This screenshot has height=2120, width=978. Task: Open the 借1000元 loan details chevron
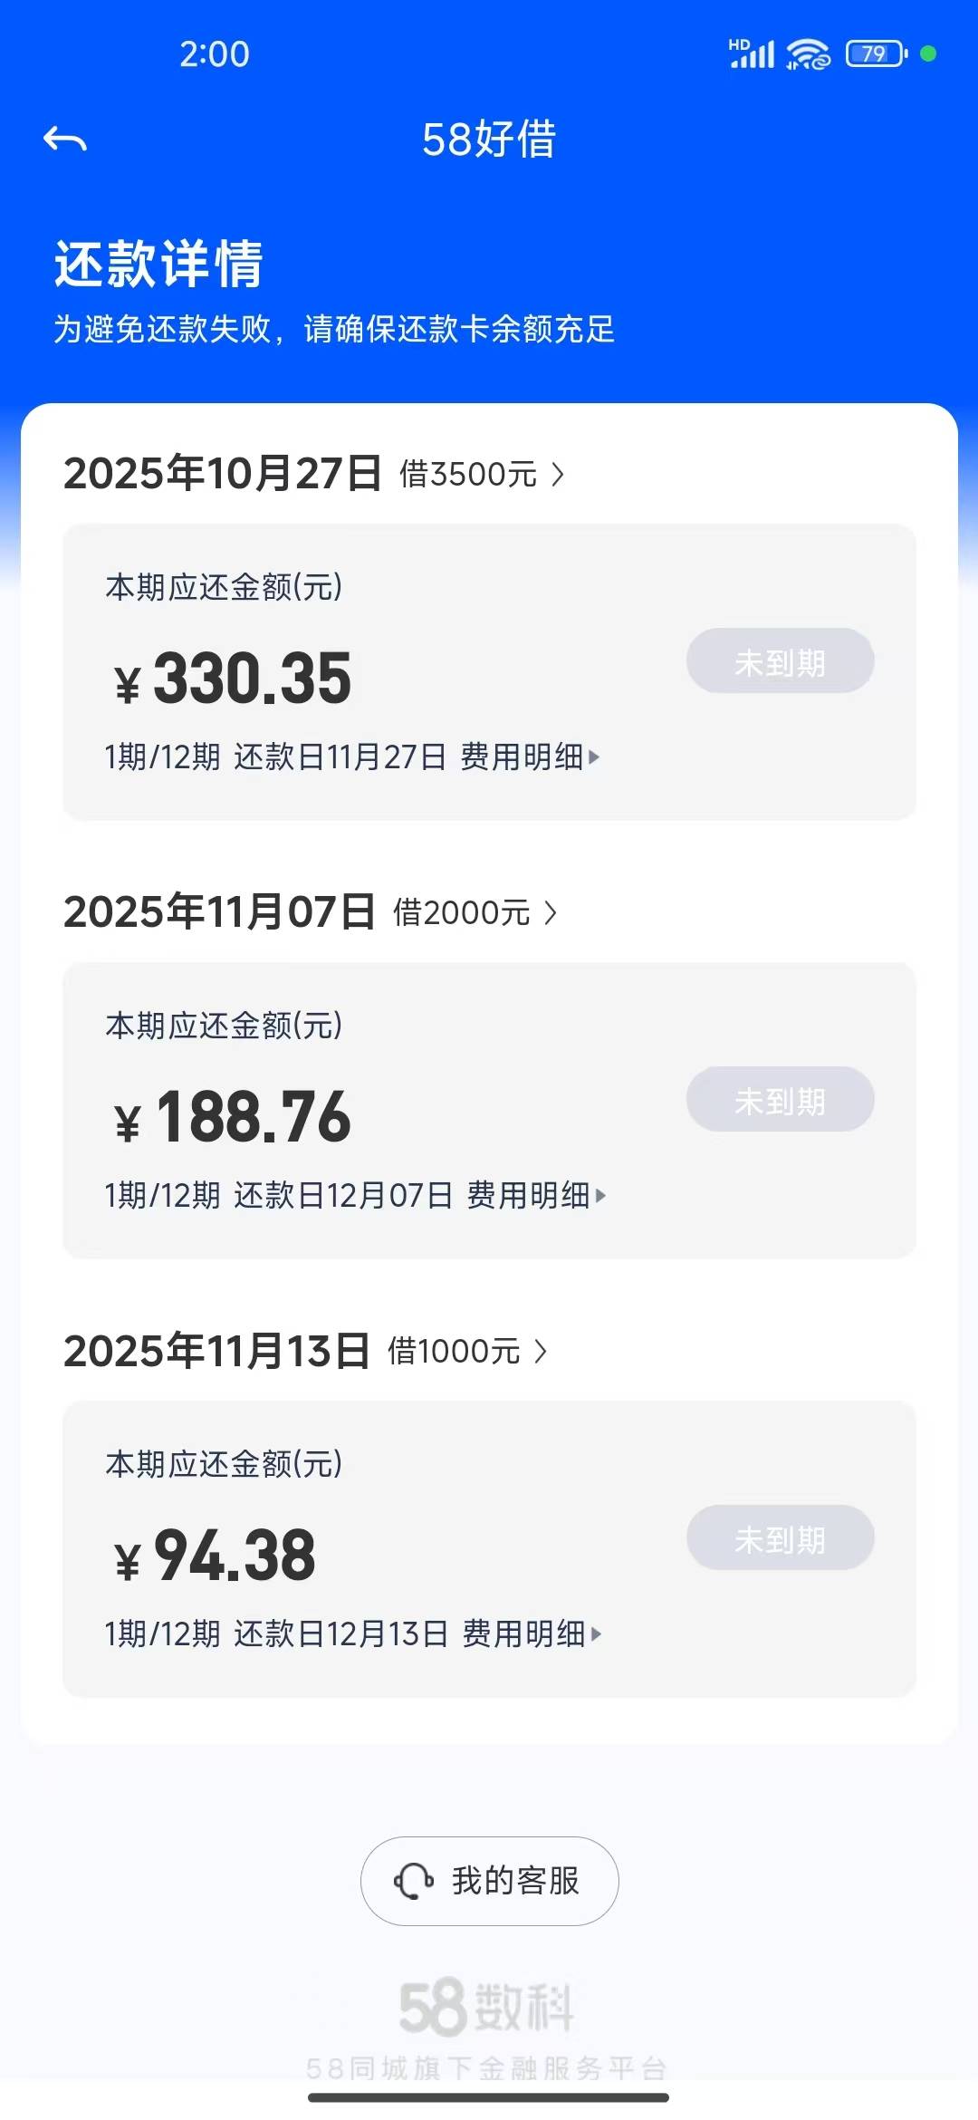pyautogui.click(x=541, y=1351)
